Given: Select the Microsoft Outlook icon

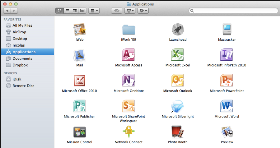Looking at the screenshot, I should (x=178, y=80).
